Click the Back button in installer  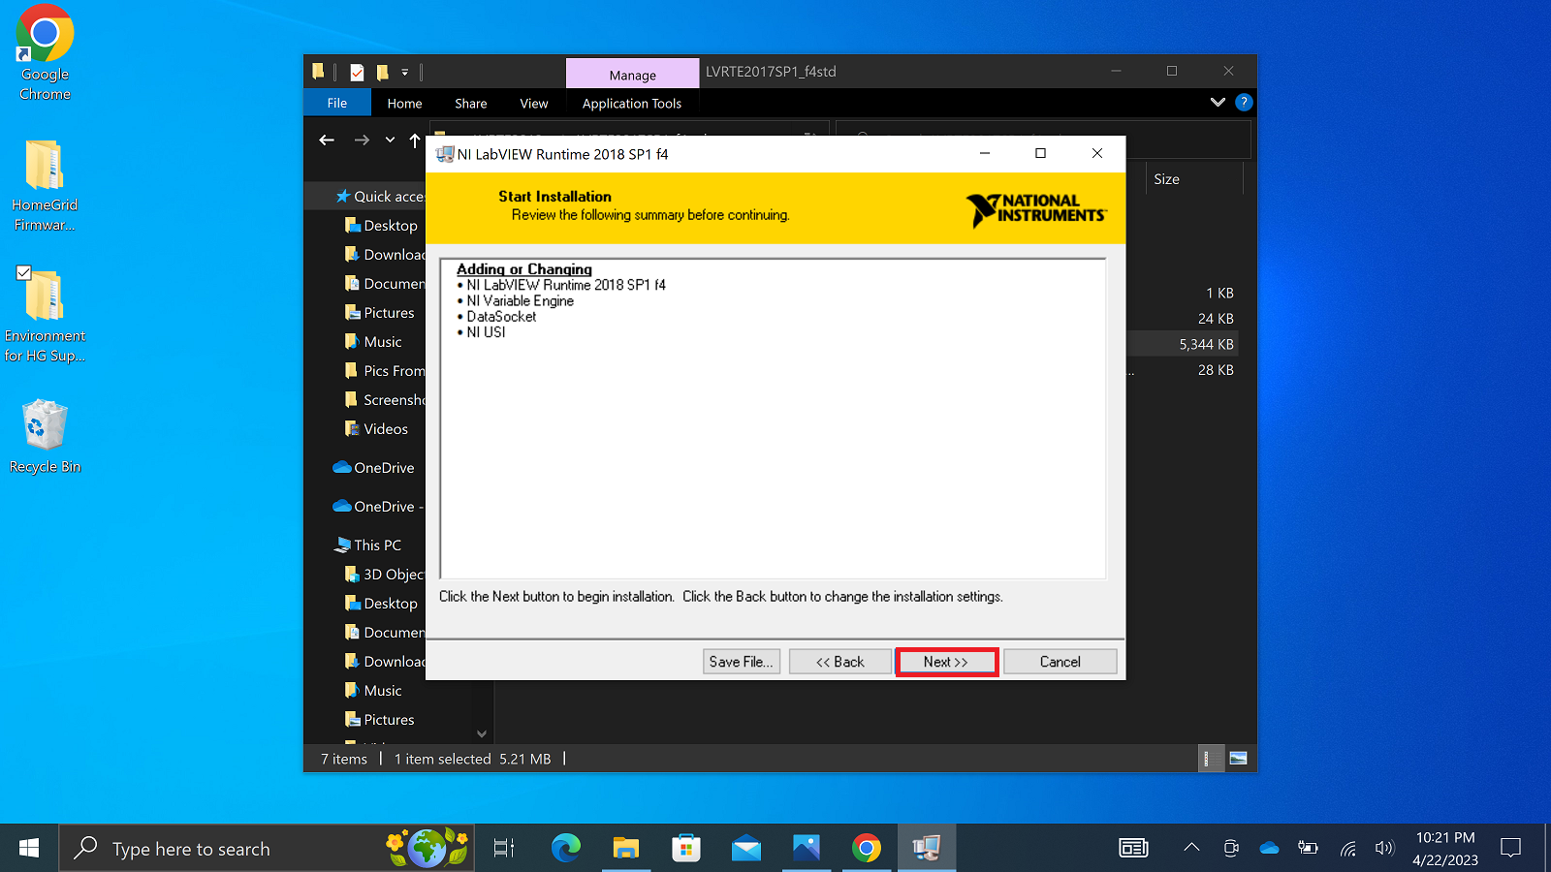[839, 662]
